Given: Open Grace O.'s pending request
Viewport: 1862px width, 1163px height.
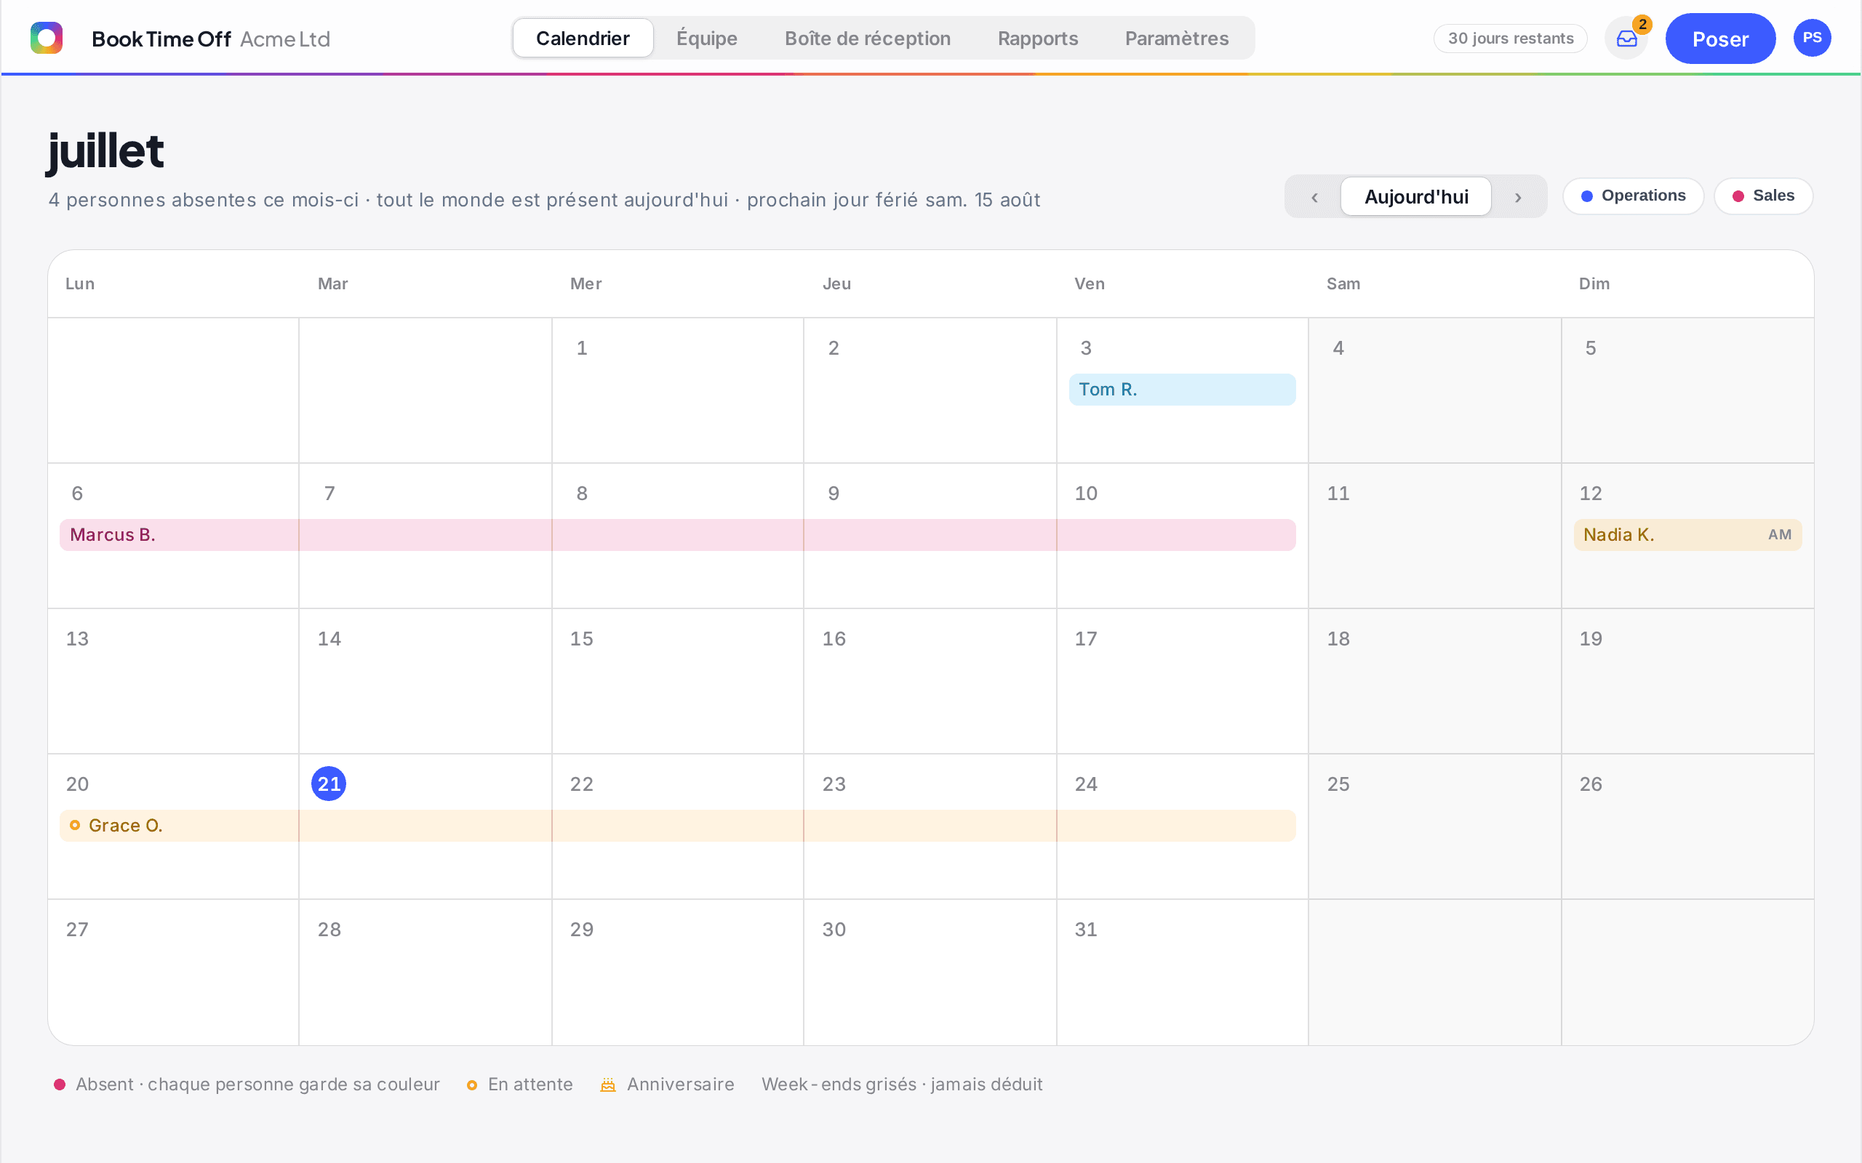Looking at the screenshot, I should pyautogui.click(x=677, y=825).
